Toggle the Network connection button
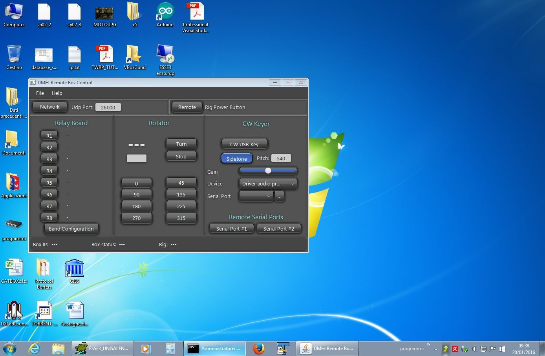 49,107
